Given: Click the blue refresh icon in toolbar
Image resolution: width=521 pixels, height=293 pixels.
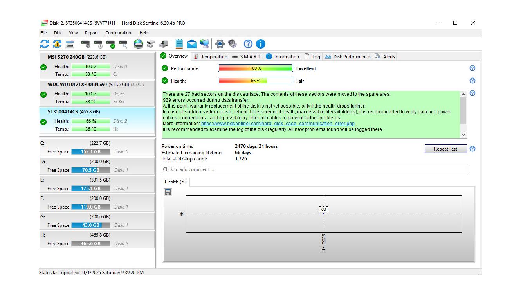Looking at the screenshot, I should (45, 44).
